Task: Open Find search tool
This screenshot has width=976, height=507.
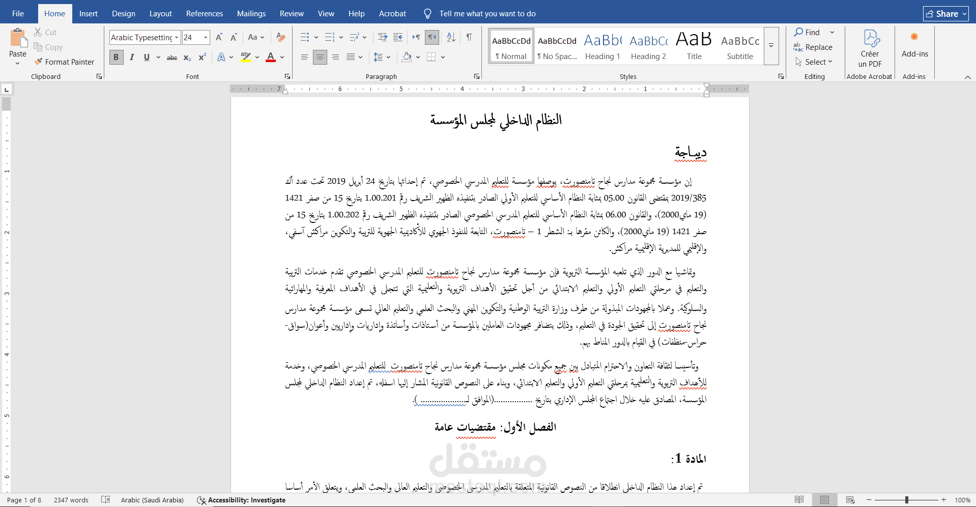Action: 807,32
